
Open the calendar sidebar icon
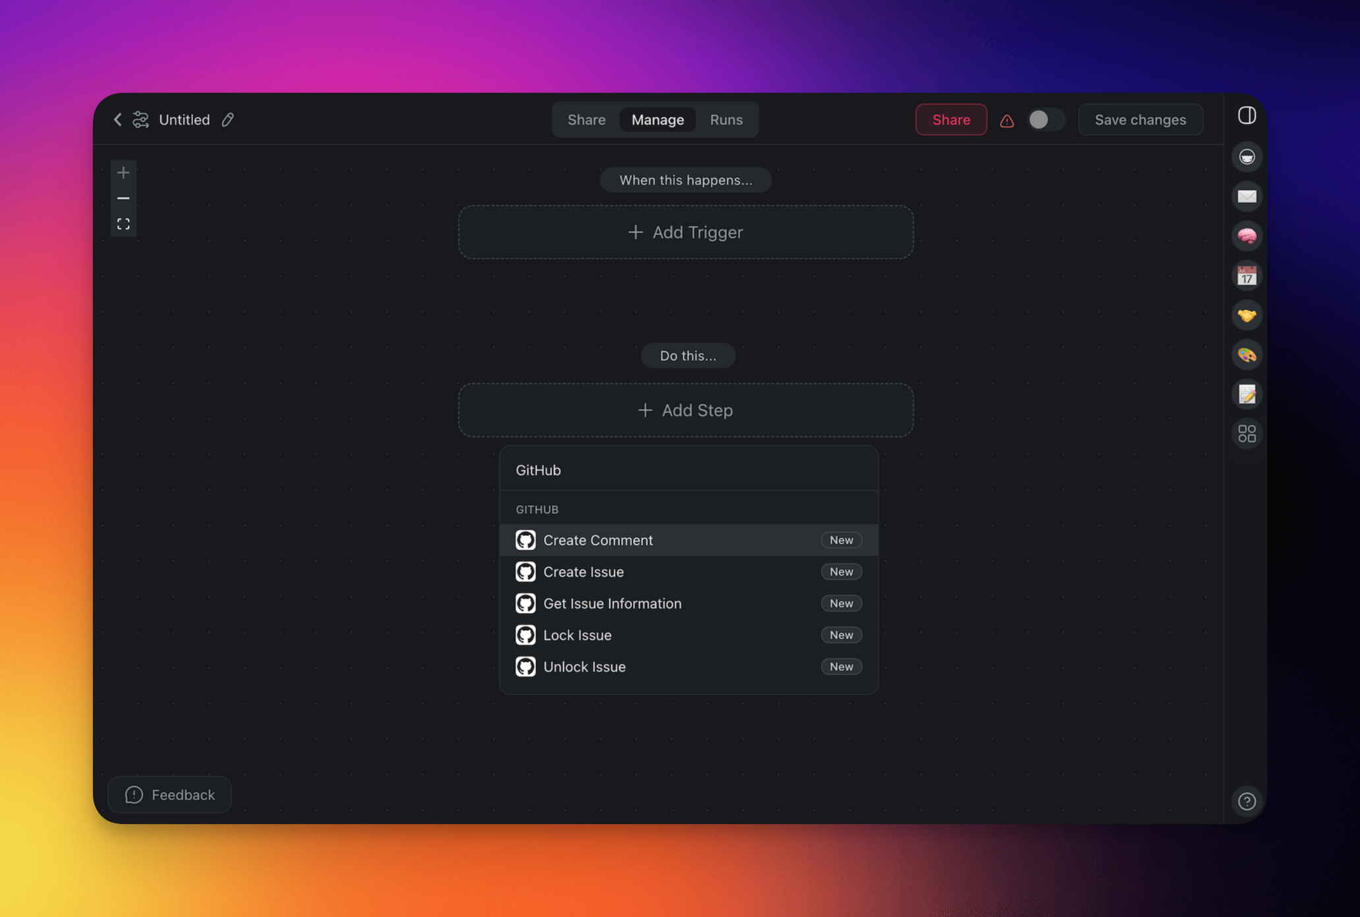pyautogui.click(x=1246, y=276)
